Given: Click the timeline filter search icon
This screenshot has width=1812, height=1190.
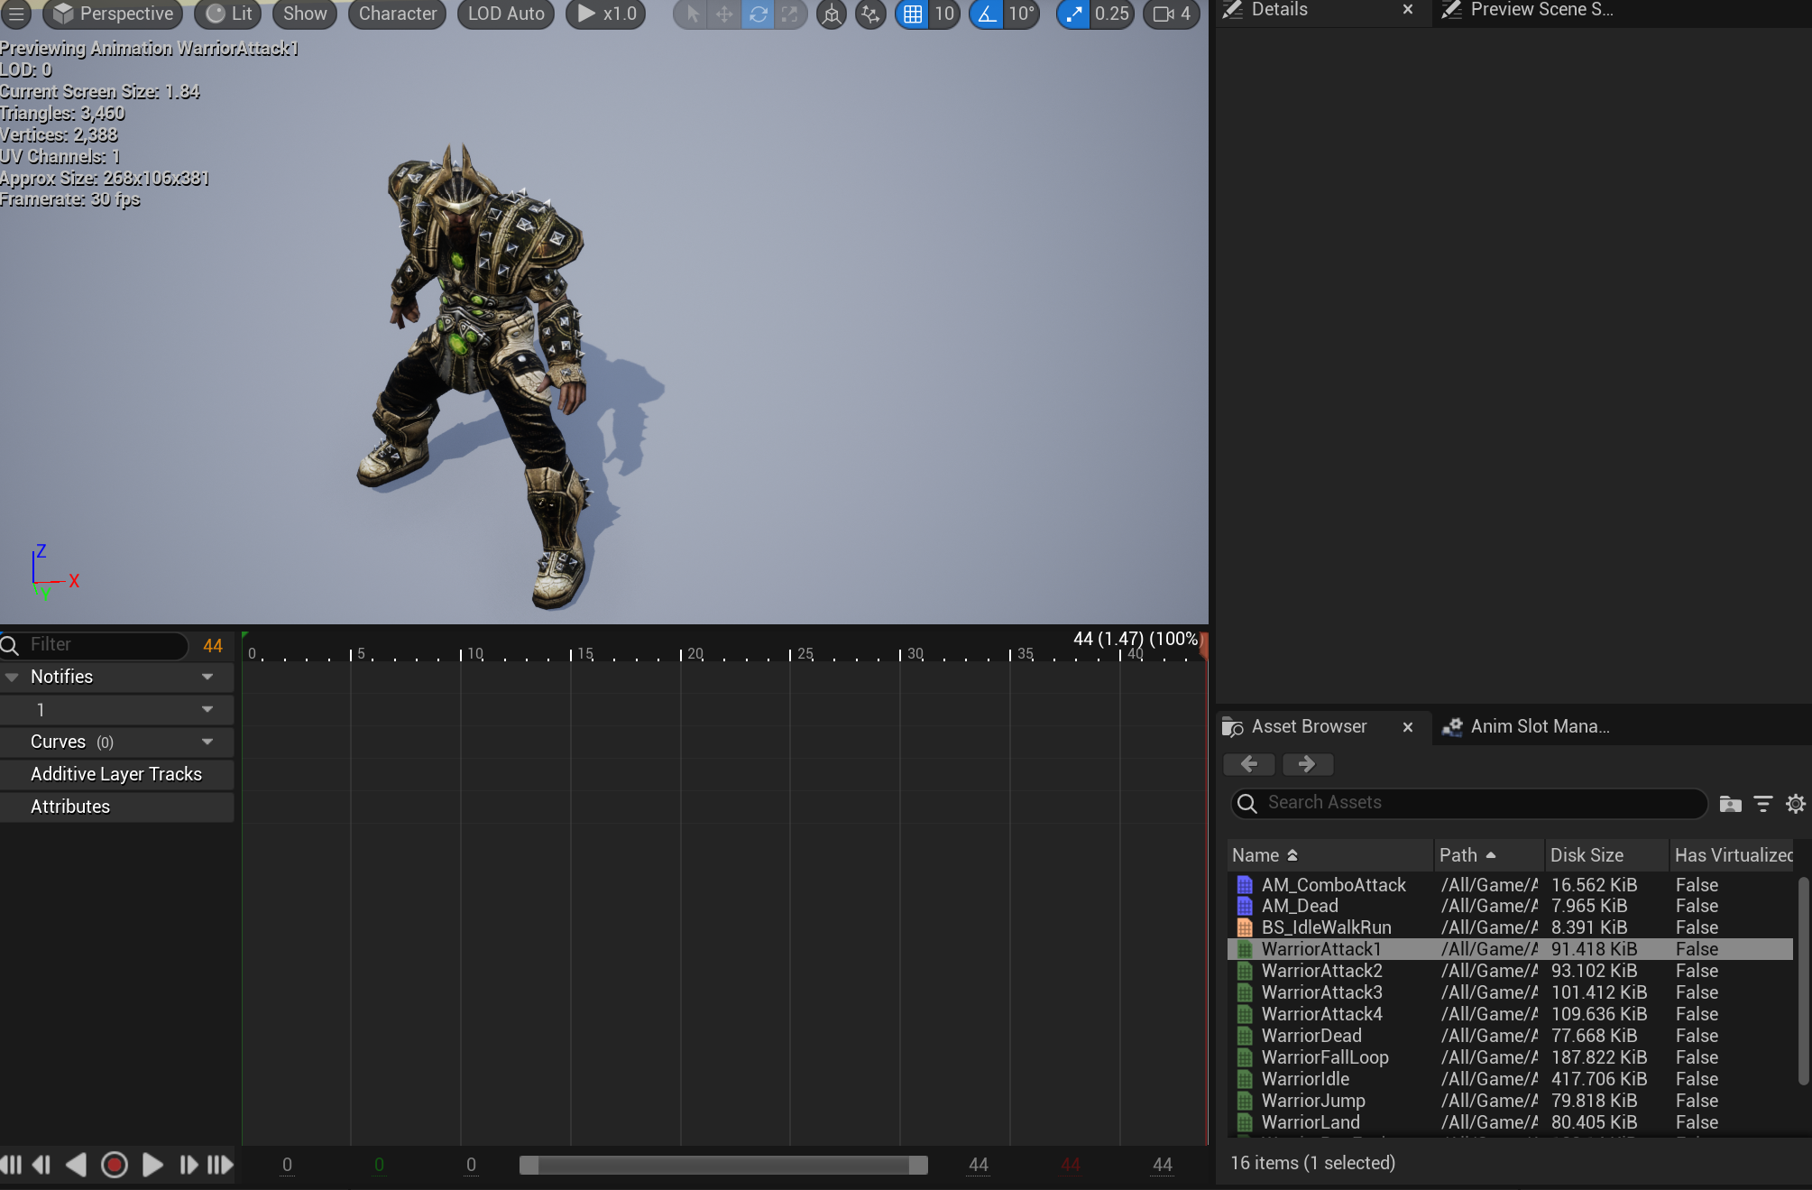Looking at the screenshot, I should 10,645.
